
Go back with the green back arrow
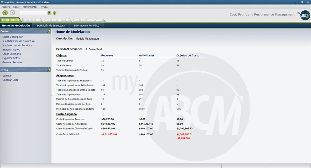coord(5,13)
